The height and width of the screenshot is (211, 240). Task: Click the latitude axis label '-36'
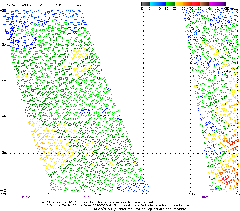point(3,116)
